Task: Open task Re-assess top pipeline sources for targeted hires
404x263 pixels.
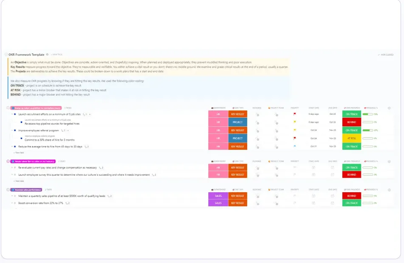Action: tap(52, 124)
